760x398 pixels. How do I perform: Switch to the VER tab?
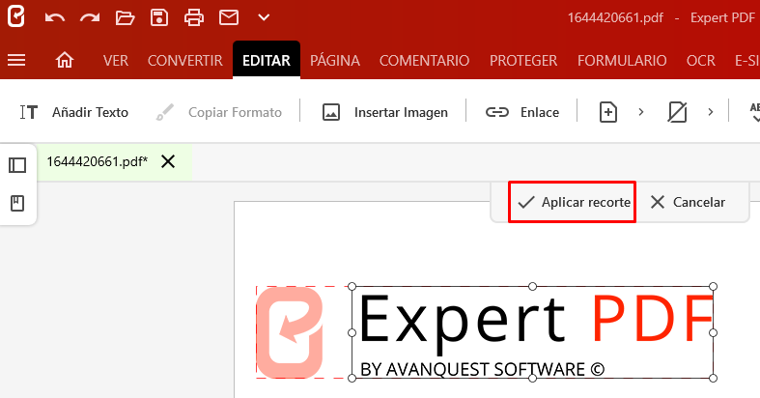115,61
